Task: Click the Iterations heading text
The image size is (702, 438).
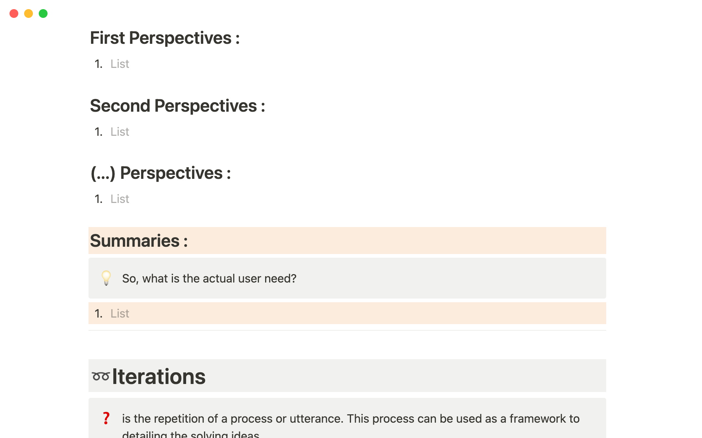Action: (159, 376)
